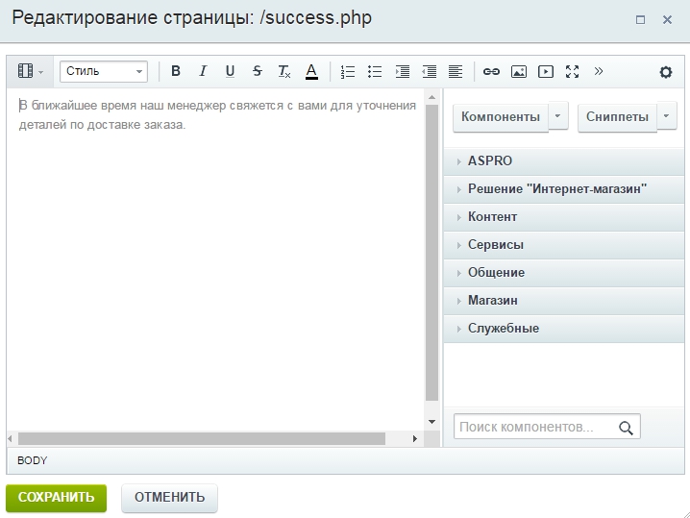Screen dimensions: 690x518
Task: Insert a numbered list
Action: coord(348,71)
